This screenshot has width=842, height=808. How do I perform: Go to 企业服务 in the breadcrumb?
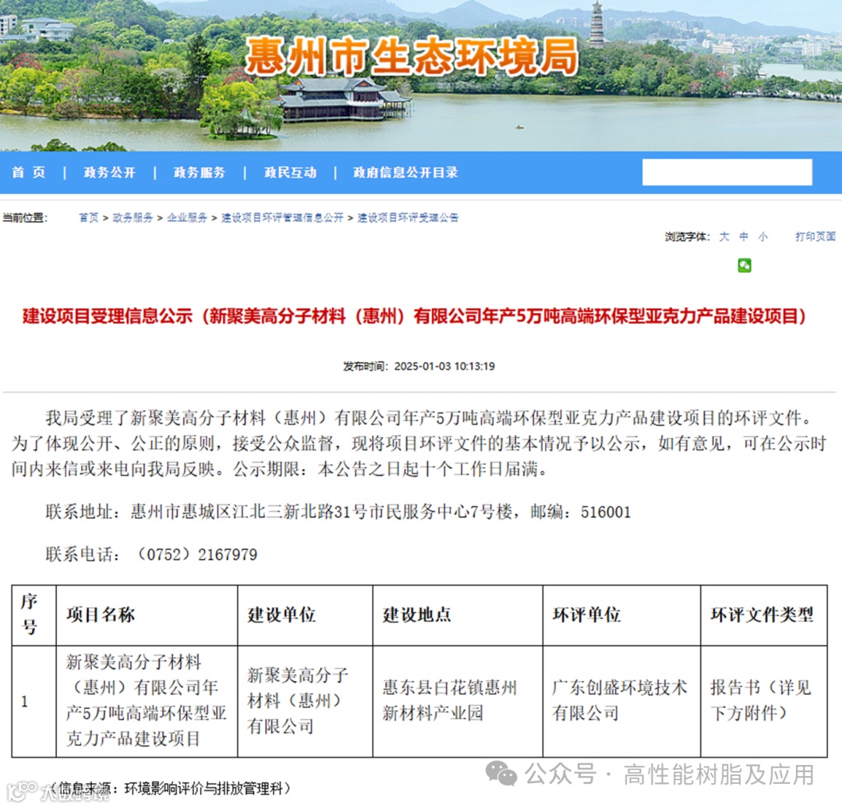[x=187, y=218]
